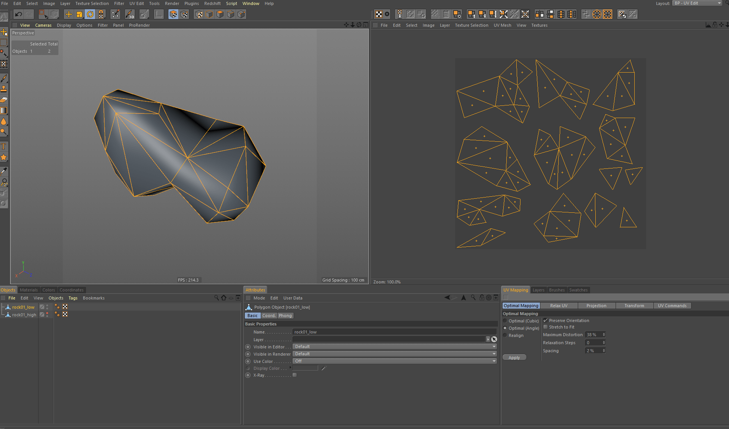This screenshot has height=429, width=729.
Task: Switch to the Relax UV tab
Action: pos(558,305)
